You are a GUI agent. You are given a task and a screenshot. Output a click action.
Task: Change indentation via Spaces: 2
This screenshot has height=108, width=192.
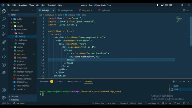124,103
